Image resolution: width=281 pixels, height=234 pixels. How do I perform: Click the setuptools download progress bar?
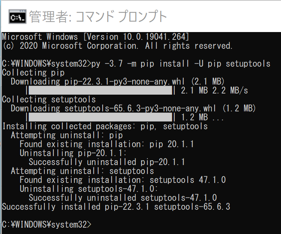(100, 117)
